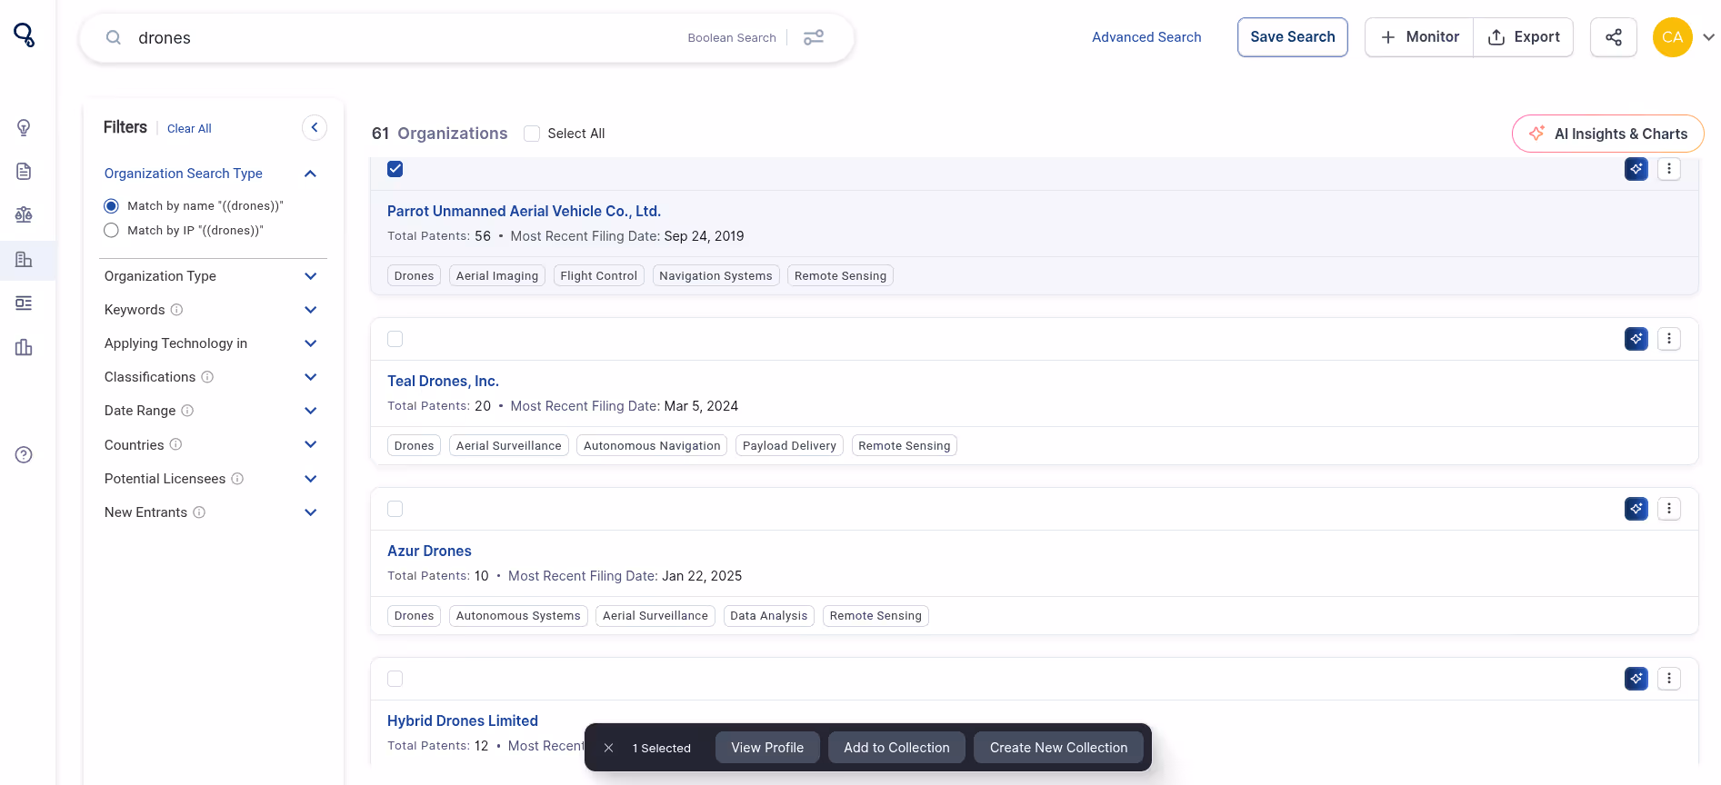Image resolution: width=1721 pixels, height=785 pixels.
Task: Open AI insights for Hybrid Drones Limited
Action: click(x=1636, y=679)
